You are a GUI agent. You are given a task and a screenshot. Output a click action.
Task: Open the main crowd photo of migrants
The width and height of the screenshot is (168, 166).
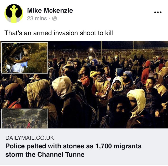tap(84, 85)
